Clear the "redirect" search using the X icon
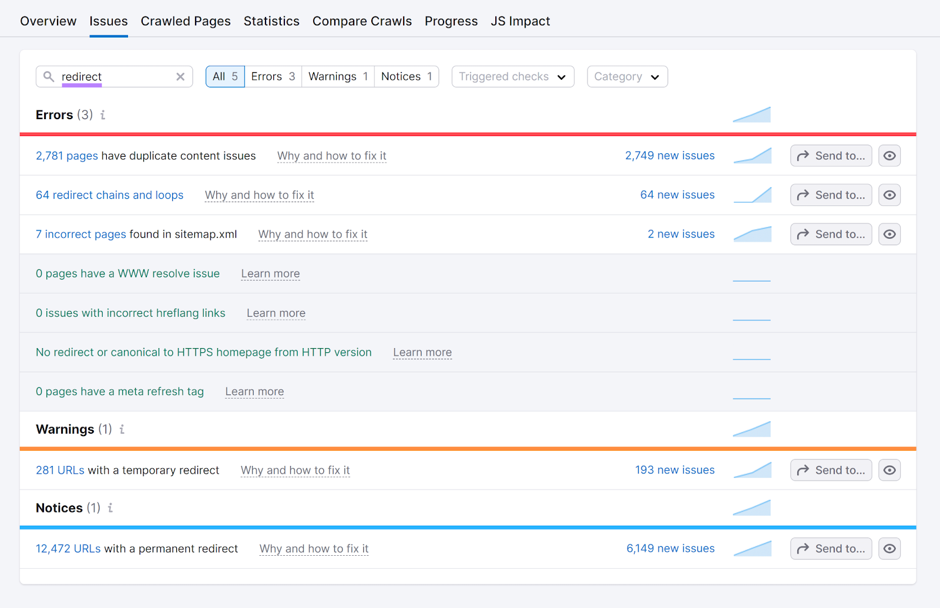The image size is (940, 608). (x=180, y=76)
